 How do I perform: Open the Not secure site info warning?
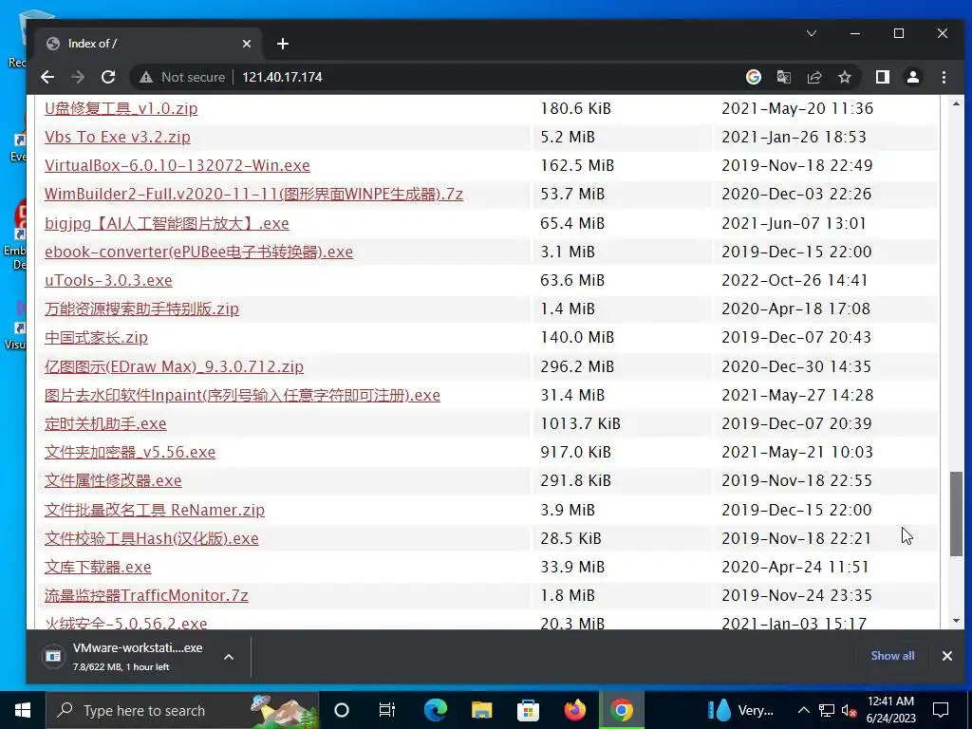pyautogui.click(x=181, y=77)
